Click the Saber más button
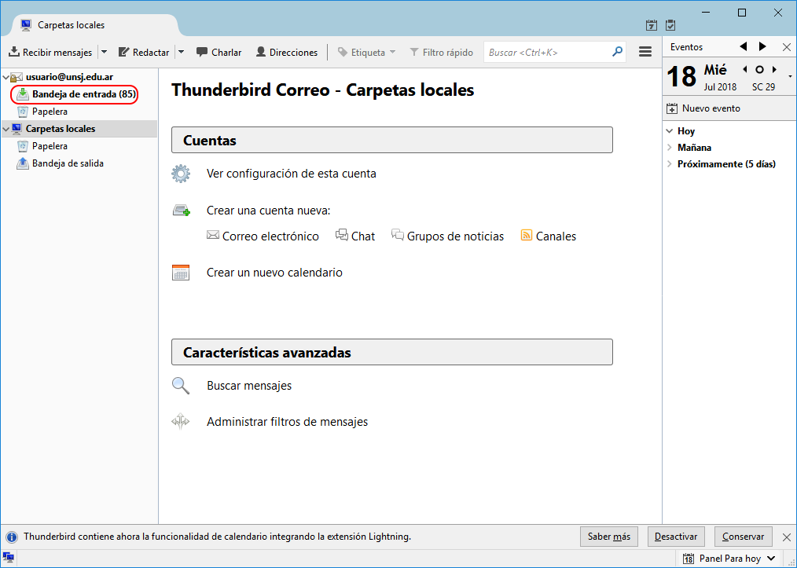This screenshot has width=797, height=568. click(609, 537)
